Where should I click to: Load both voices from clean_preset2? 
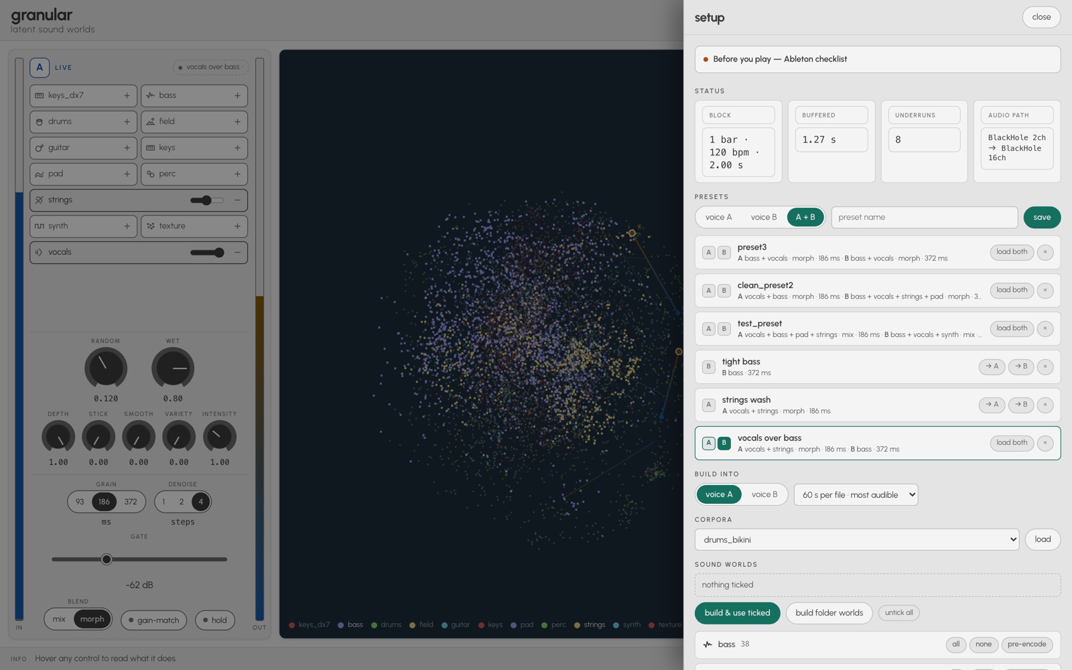(1011, 291)
